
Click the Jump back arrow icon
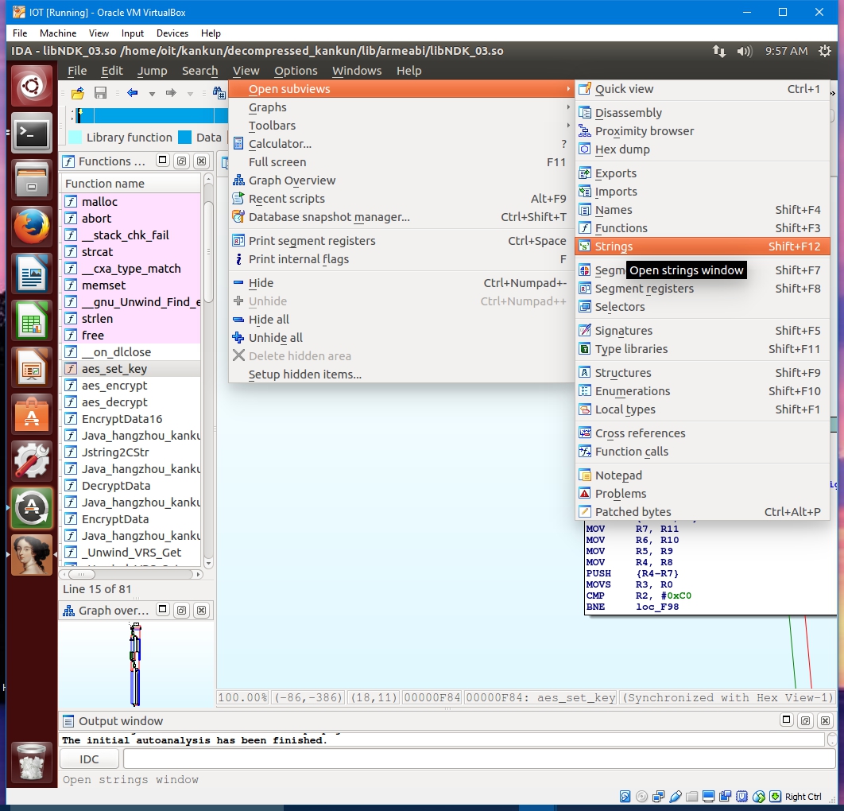pos(133,92)
